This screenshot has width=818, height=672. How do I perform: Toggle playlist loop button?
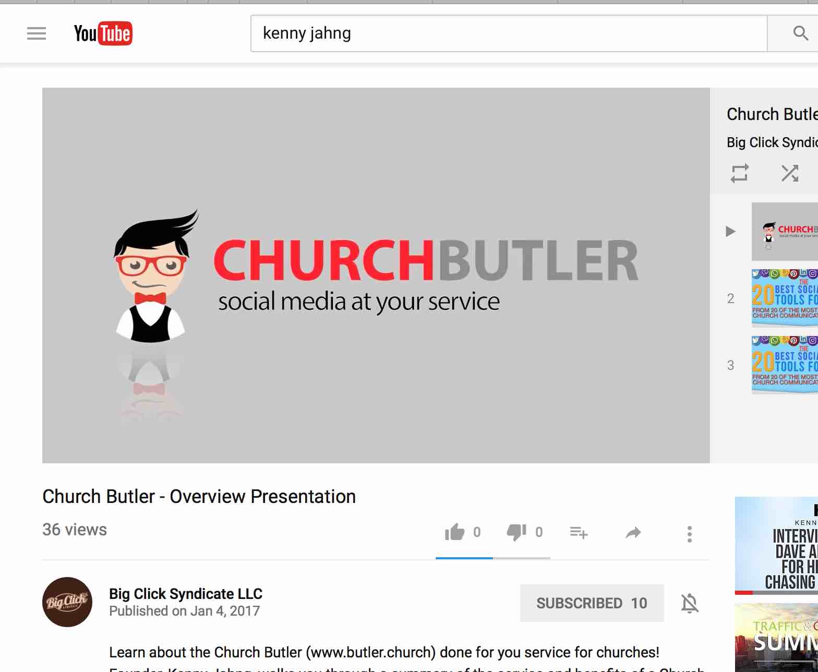[739, 173]
